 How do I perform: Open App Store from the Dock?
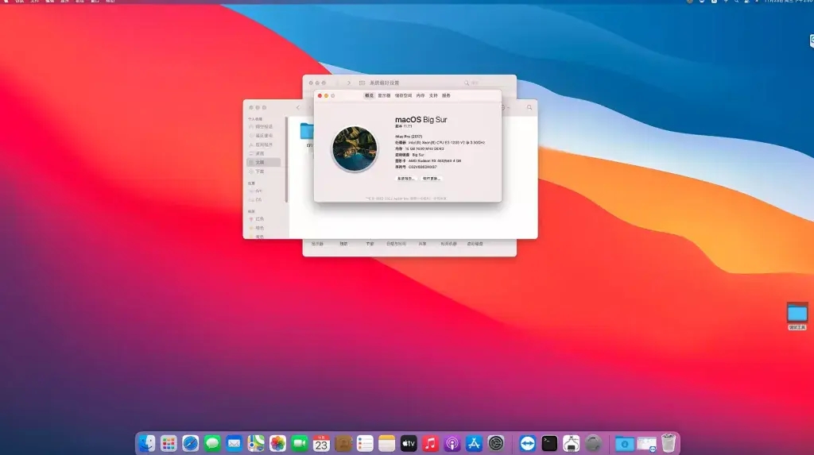[474, 444]
